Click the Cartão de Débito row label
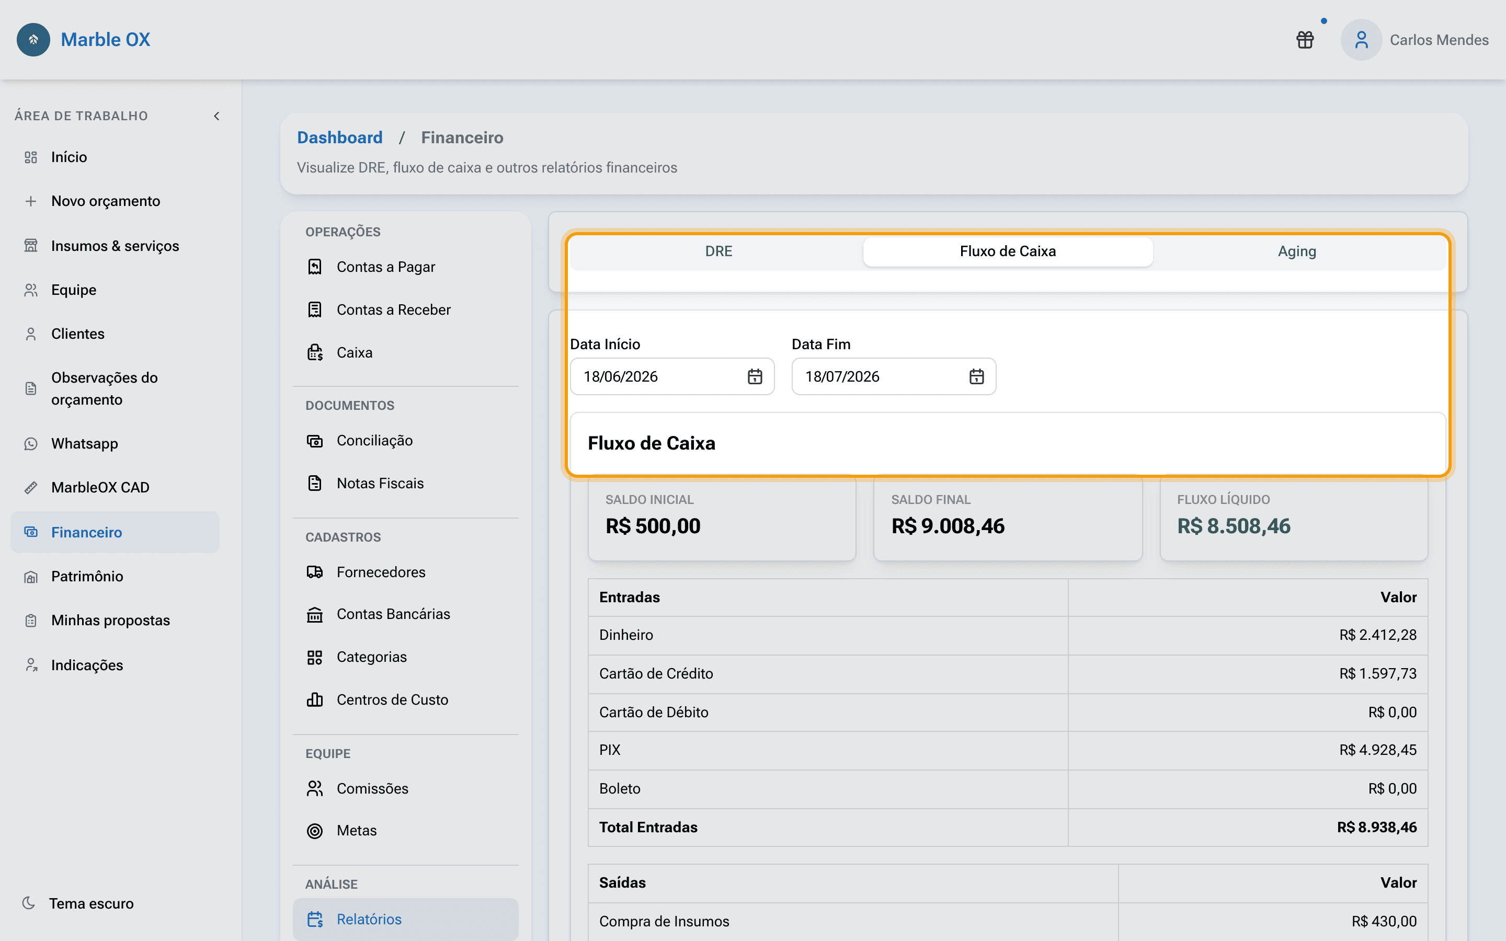The image size is (1506, 941). tap(654, 712)
